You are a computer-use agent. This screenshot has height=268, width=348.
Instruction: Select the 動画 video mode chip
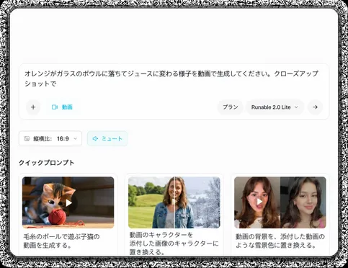[x=62, y=107]
